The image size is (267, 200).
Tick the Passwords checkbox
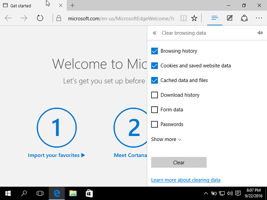coord(154,124)
